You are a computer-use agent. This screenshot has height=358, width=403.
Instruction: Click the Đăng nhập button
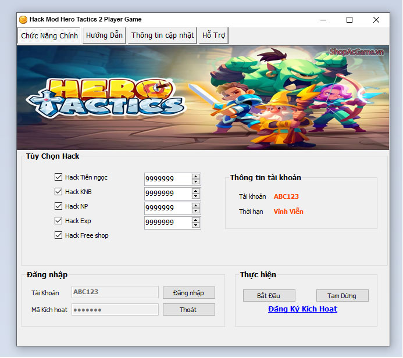point(189,293)
